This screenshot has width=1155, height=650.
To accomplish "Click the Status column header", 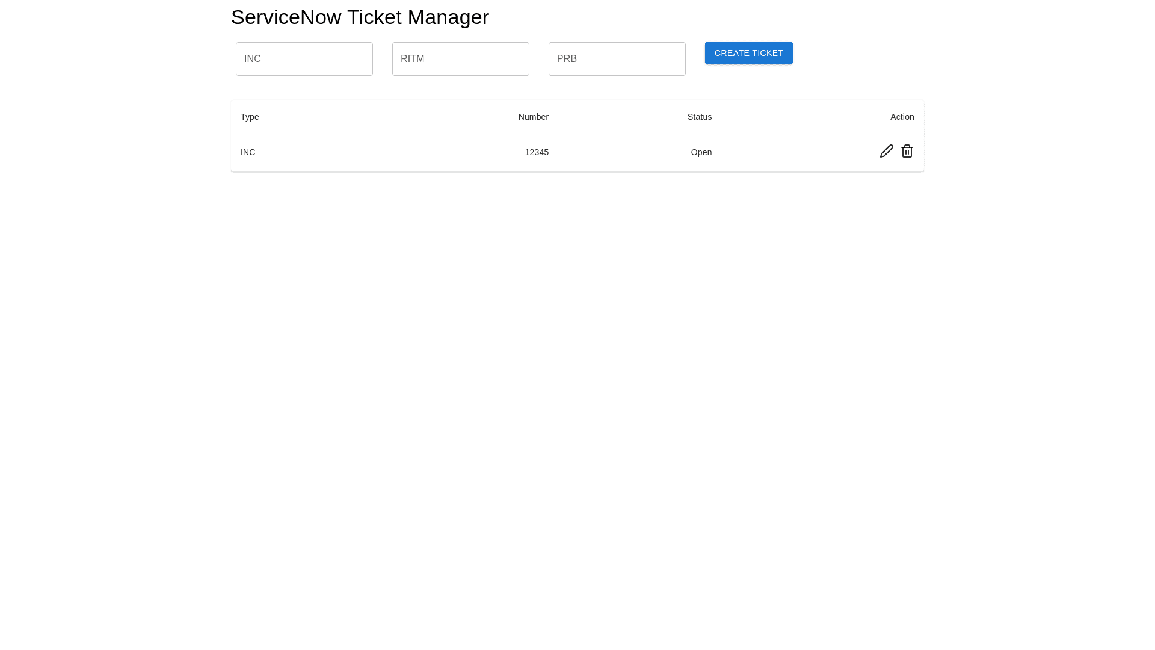I will tap(699, 117).
